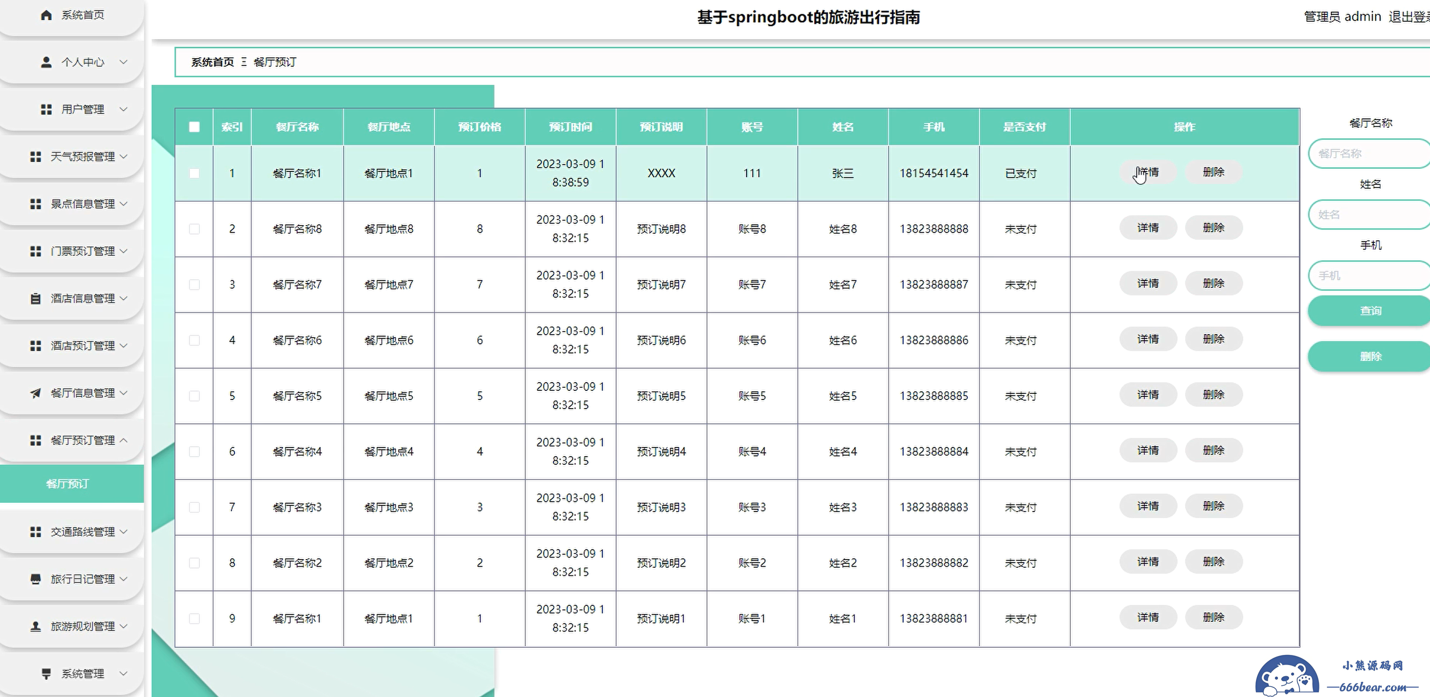
Task: Check the checkbox for 餐厅名称5 row
Action: pos(194,396)
